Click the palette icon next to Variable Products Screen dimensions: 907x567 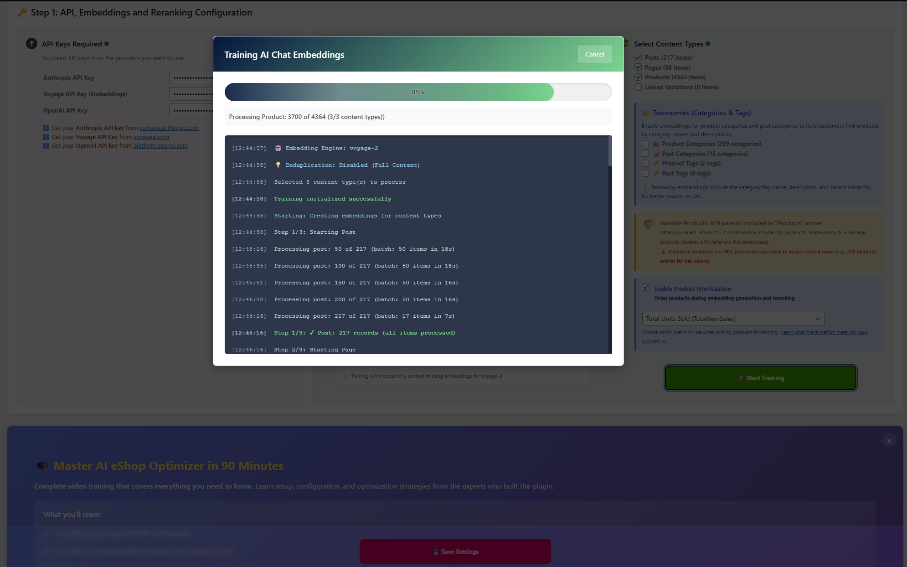tap(649, 224)
